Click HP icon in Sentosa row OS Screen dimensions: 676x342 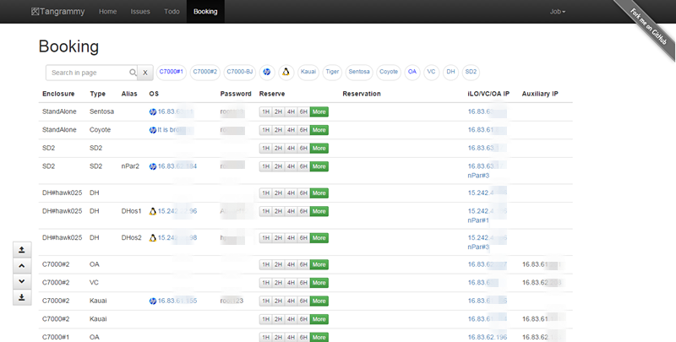pos(153,112)
